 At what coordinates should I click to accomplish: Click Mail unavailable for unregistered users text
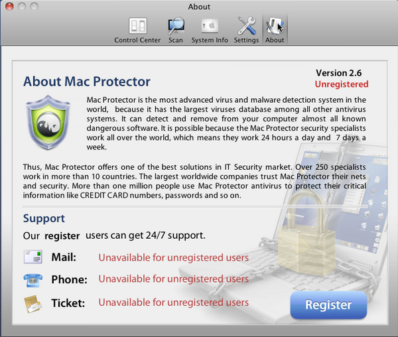[174, 258]
